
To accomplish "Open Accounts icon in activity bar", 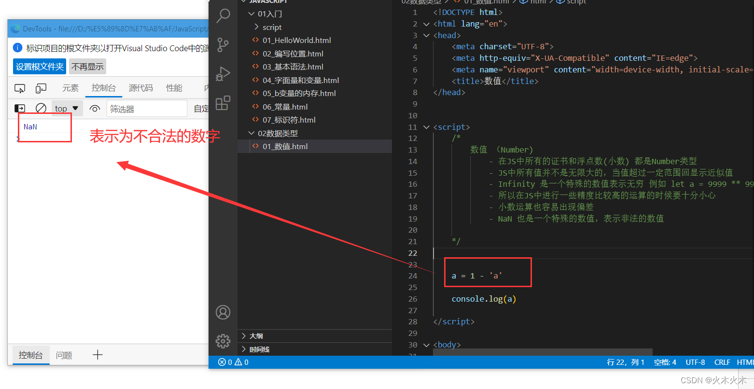I will 223,312.
